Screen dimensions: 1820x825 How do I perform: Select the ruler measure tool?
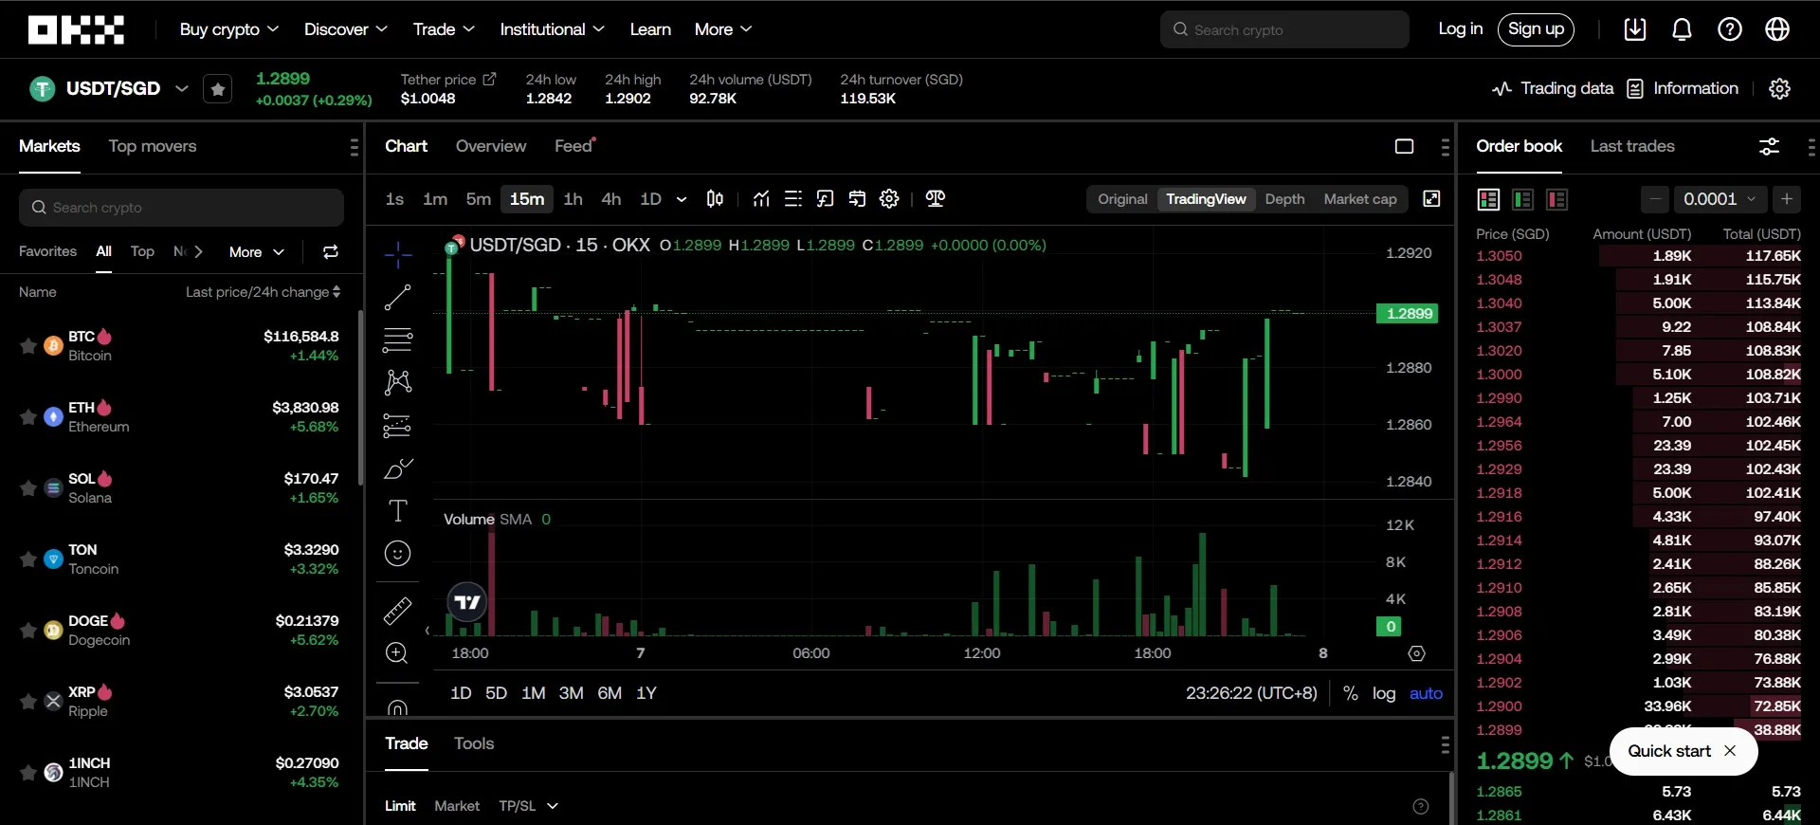point(397,611)
